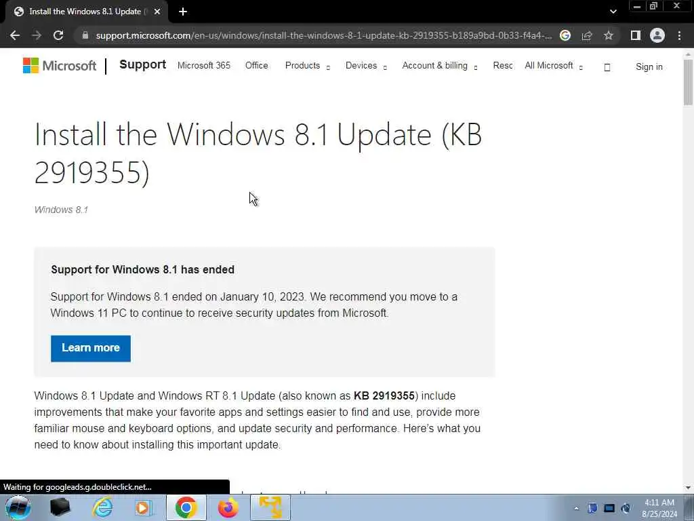694x521 pixels.
Task: Show hidden system tray icons
Action: [576, 509]
